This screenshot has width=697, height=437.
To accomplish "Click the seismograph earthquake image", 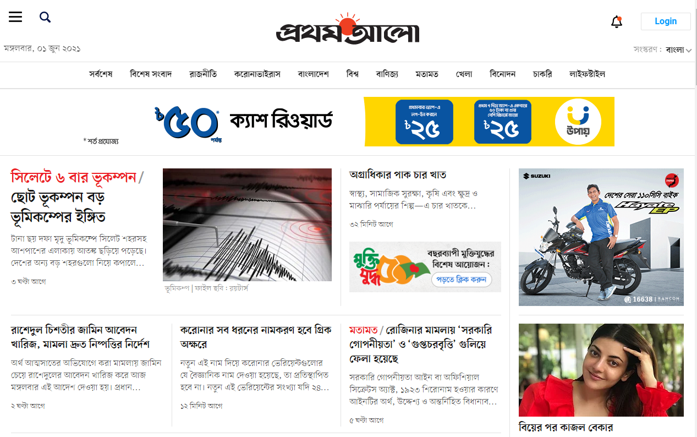I will point(247,225).
